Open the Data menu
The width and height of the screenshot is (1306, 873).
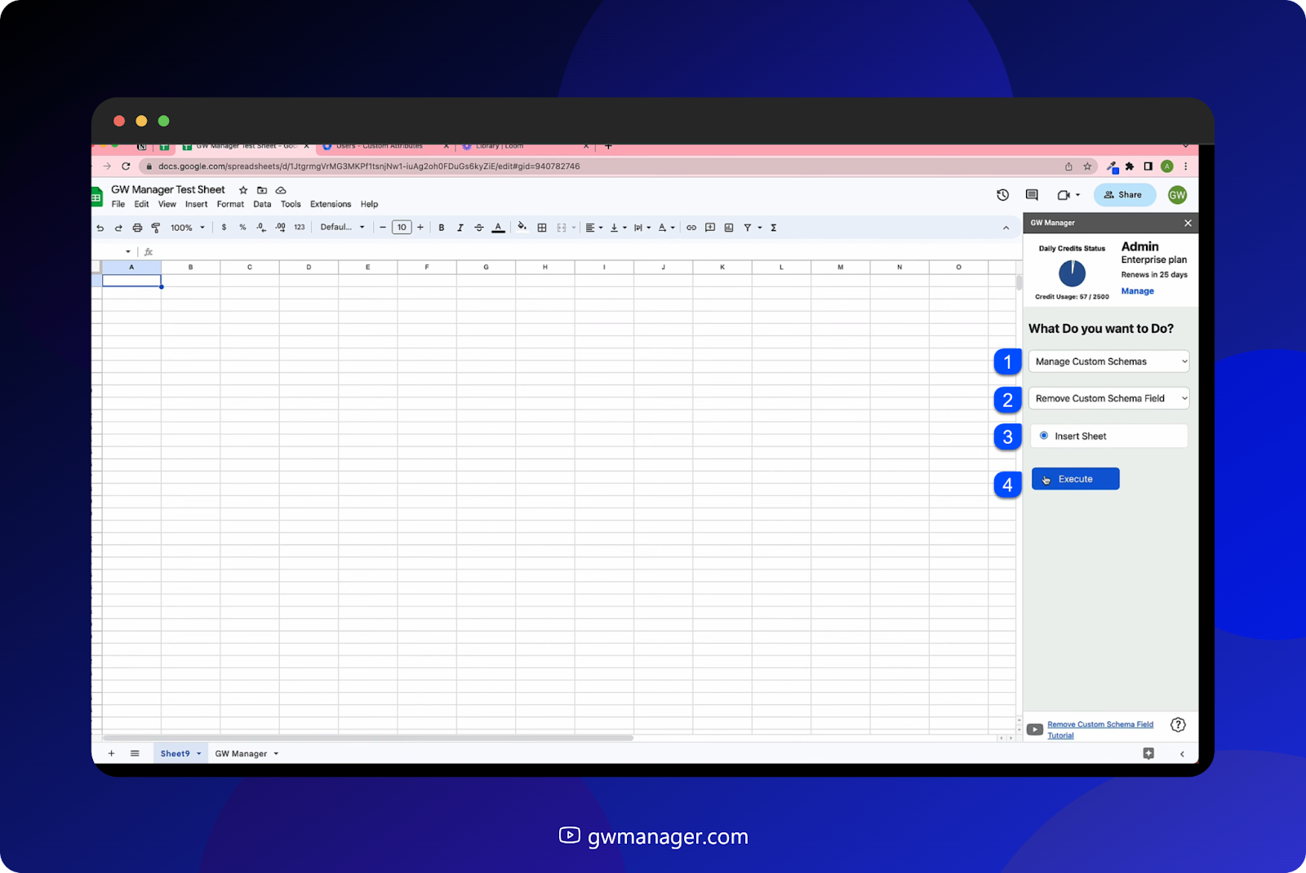pyautogui.click(x=262, y=205)
